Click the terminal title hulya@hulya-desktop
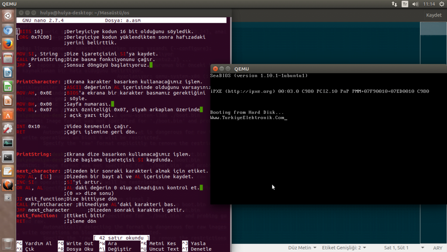Screen dimensions: 447x252 [85, 13]
